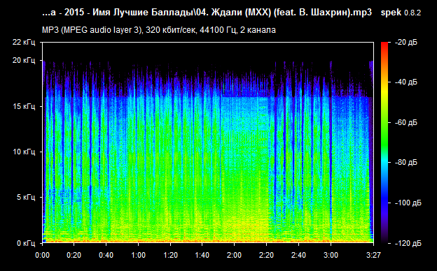Click the -100 дБ level label

[408, 203]
